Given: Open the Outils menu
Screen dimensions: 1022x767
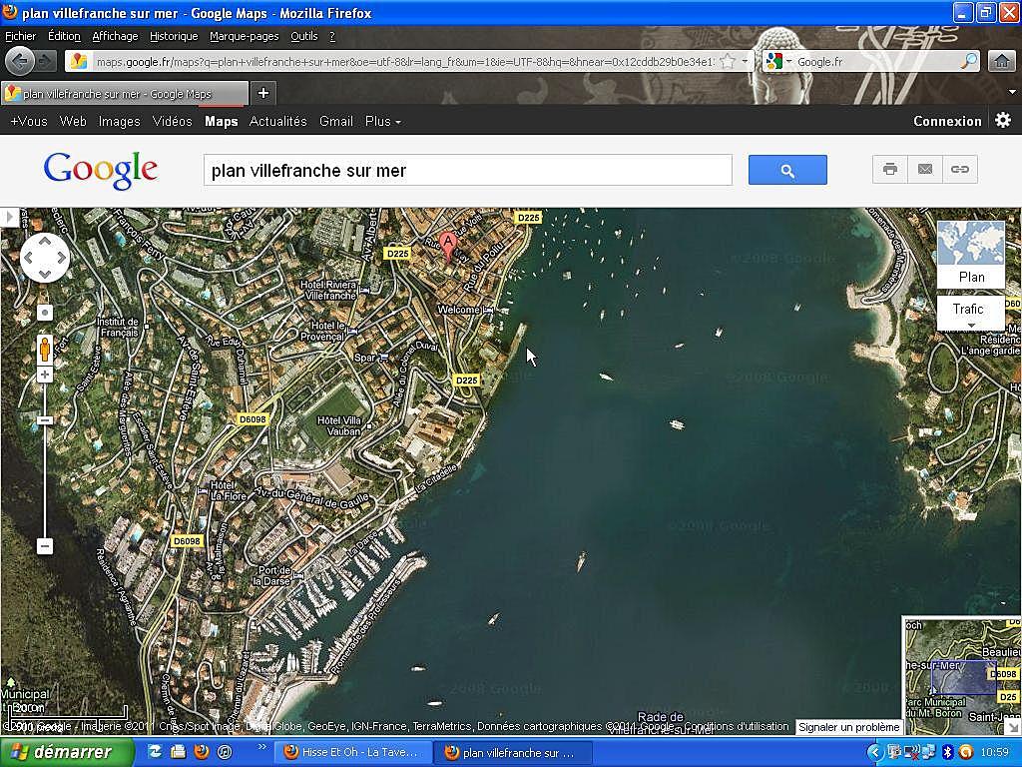Looking at the screenshot, I should tap(303, 36).
